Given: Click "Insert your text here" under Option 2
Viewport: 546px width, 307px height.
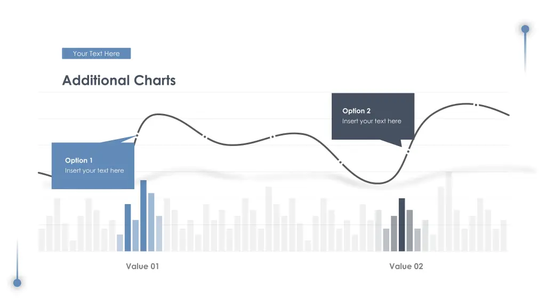Looking at the screenshot, I should tap(372, 121).
